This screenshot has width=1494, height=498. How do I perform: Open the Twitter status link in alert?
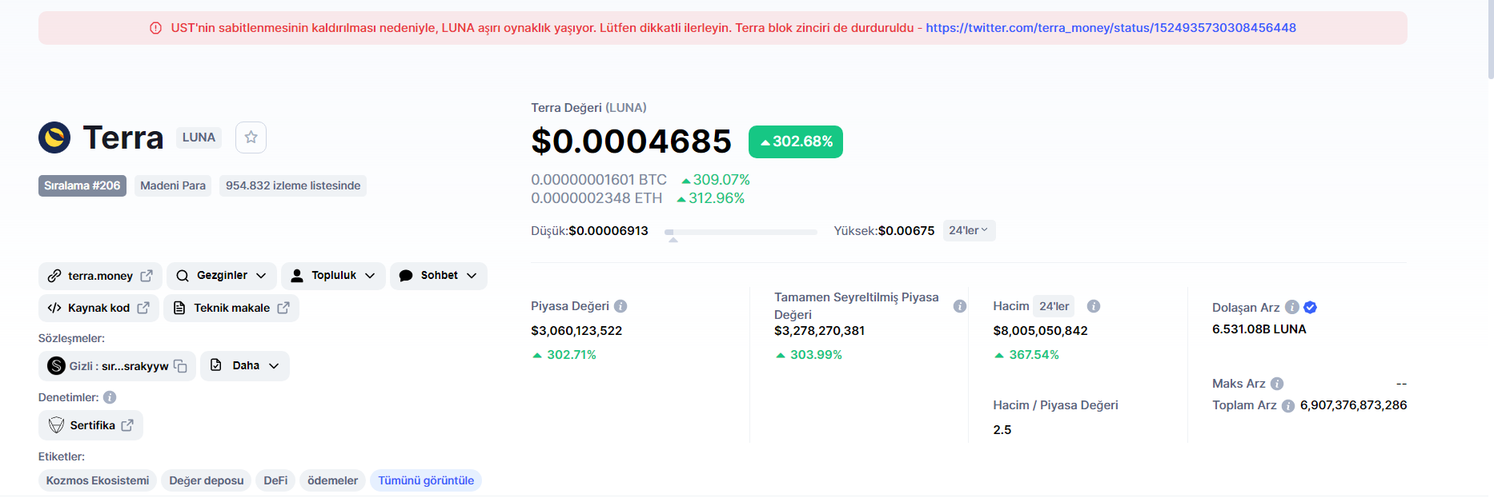click(1110, 28)
